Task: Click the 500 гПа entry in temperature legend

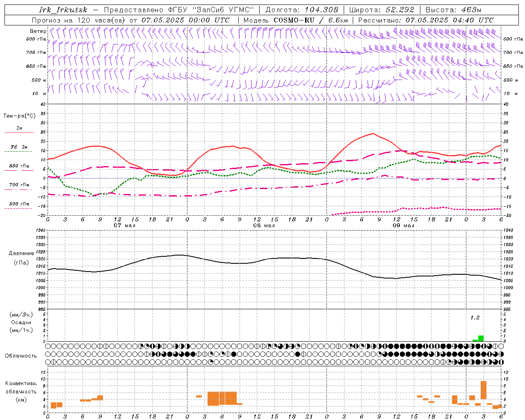Action: pos(19,204)
